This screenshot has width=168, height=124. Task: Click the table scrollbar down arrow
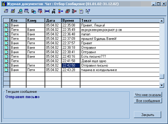click(162, 85)
